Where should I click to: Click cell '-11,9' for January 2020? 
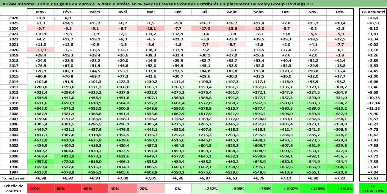(x=40, y=50)
